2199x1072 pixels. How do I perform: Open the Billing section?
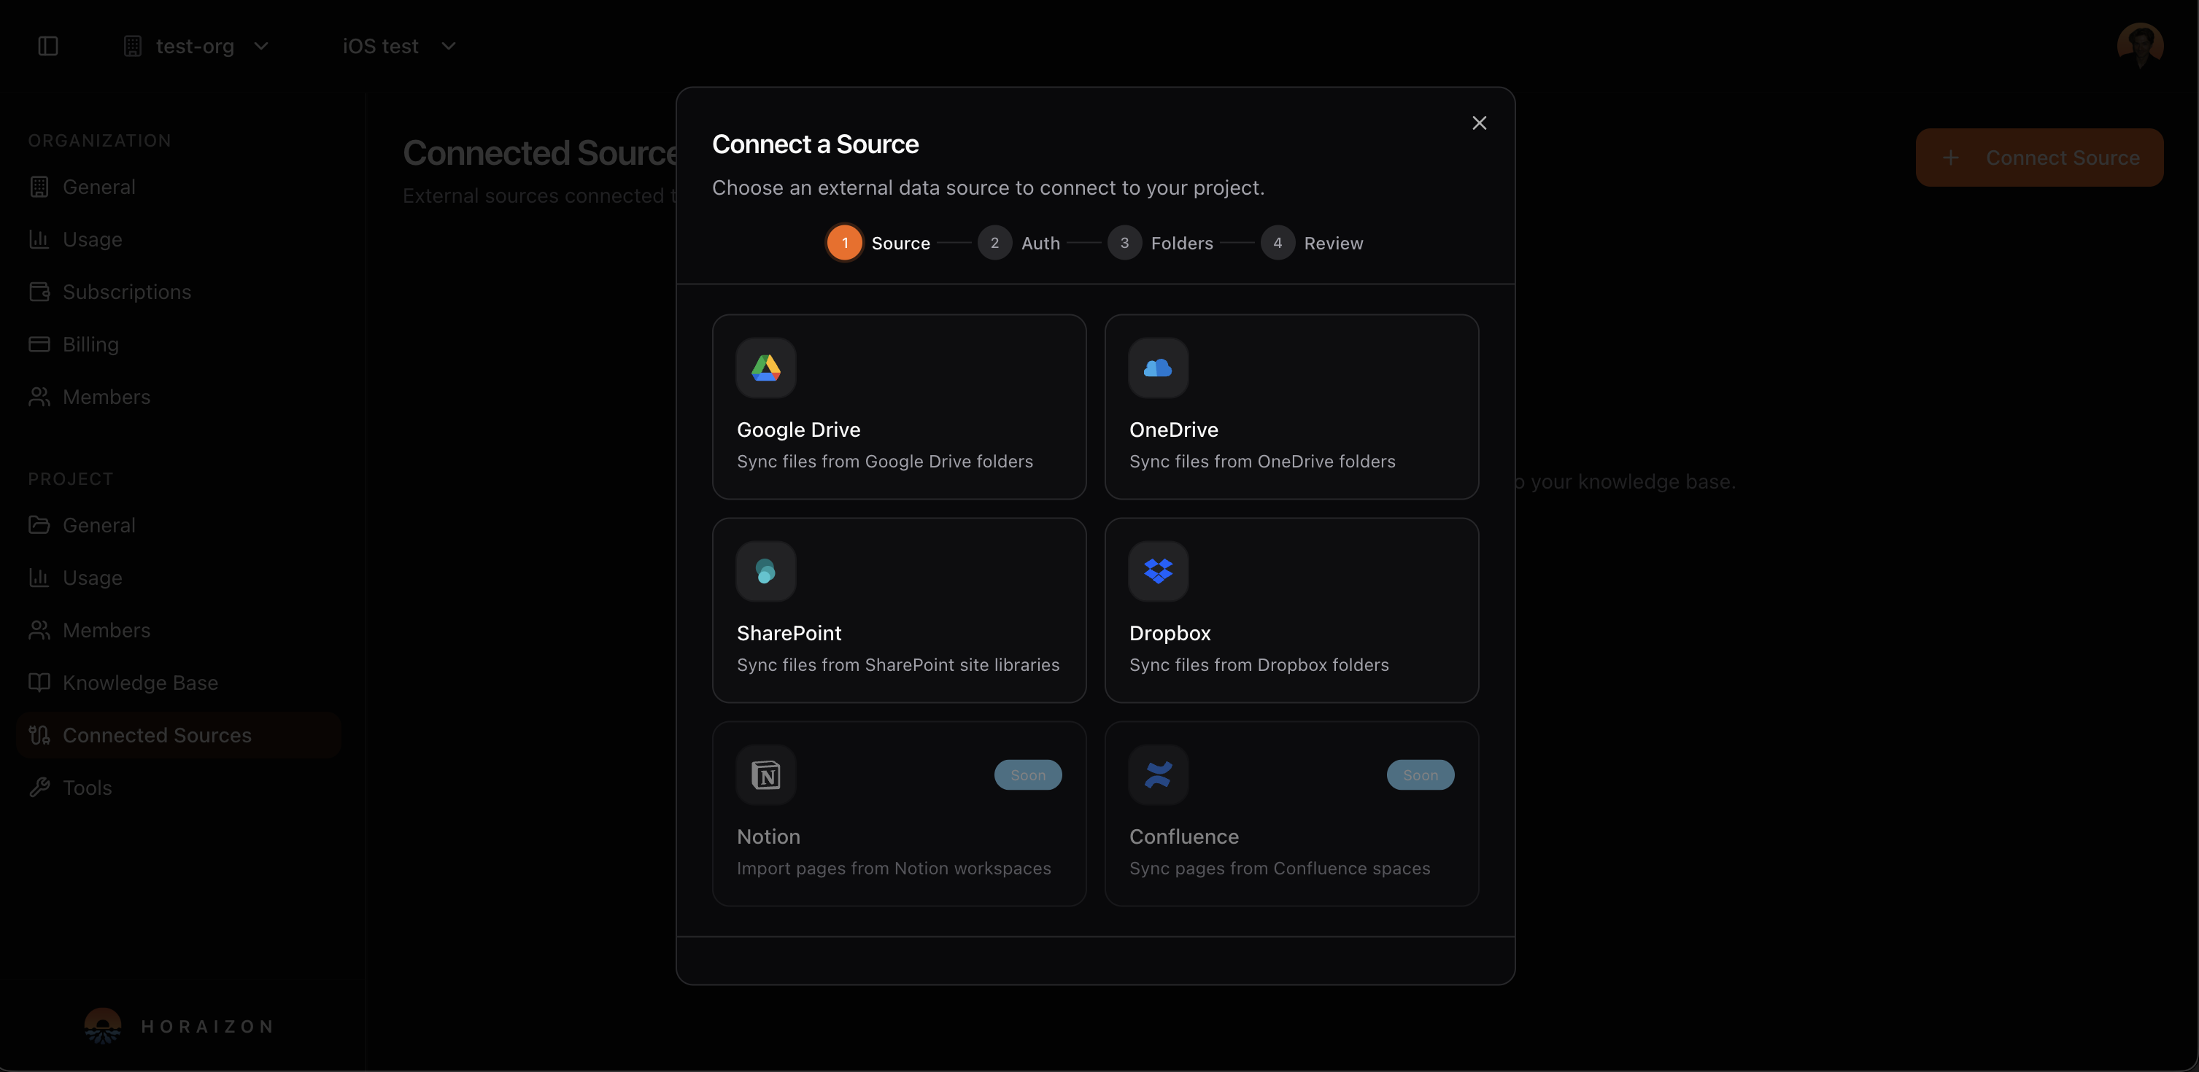pos(90,343)
